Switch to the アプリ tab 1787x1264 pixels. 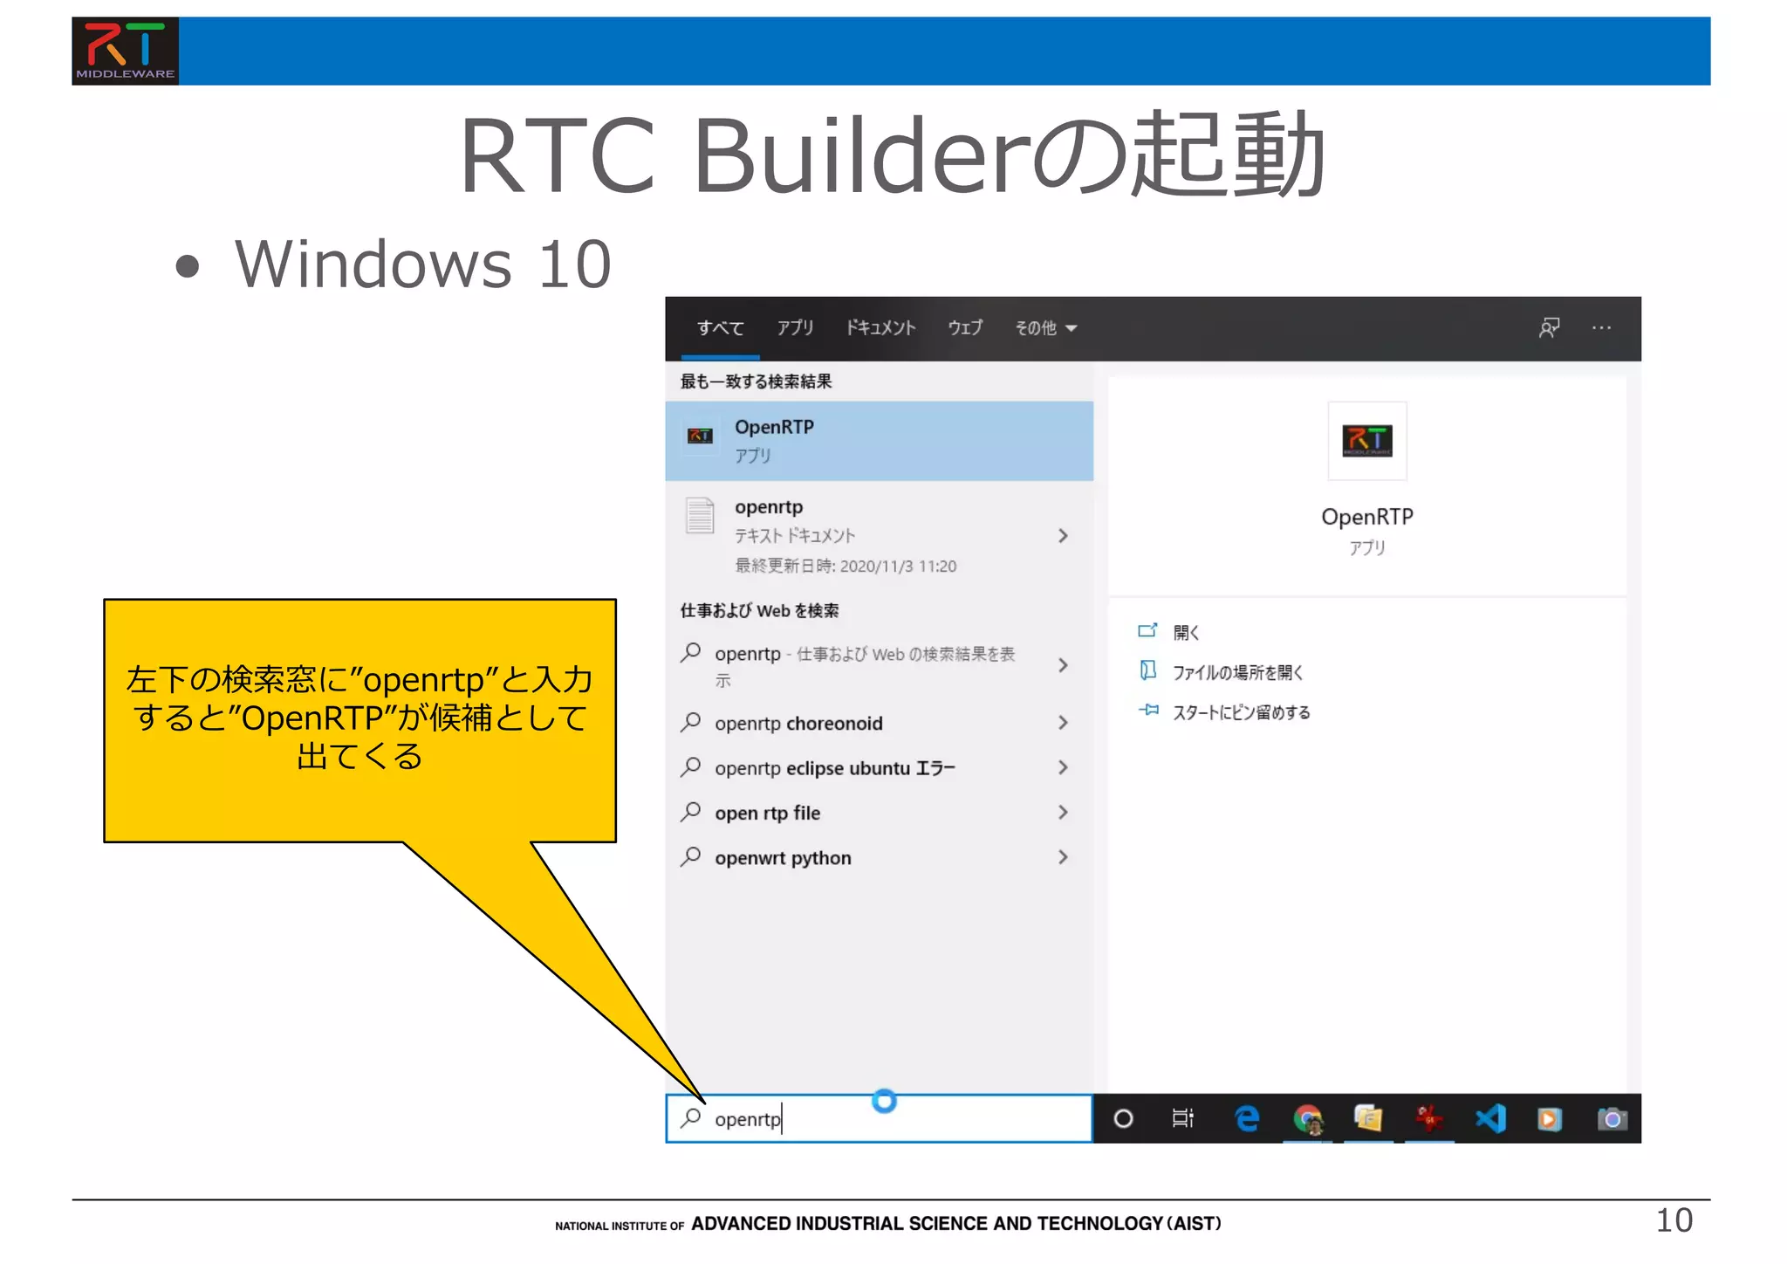[795, 328]
